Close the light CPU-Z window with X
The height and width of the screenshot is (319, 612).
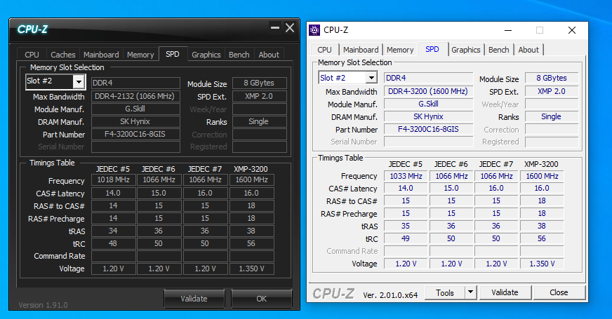coord(572,30)
